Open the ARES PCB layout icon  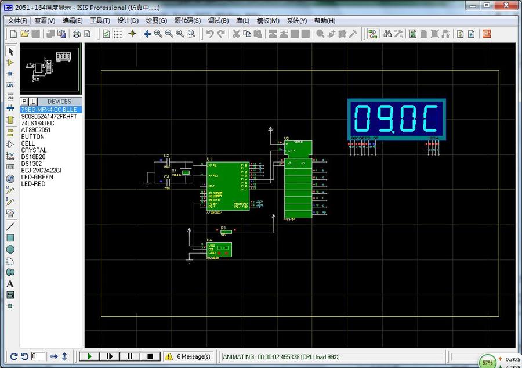pyautogui.click(x=487, y=34)
